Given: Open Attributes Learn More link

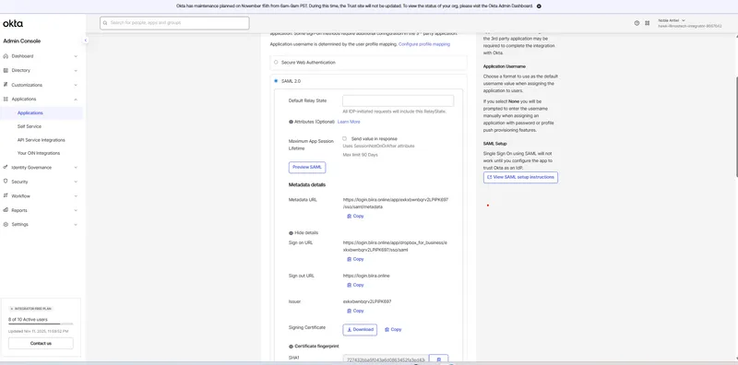Looking at the screenshot, I should (x=349, y=122).
